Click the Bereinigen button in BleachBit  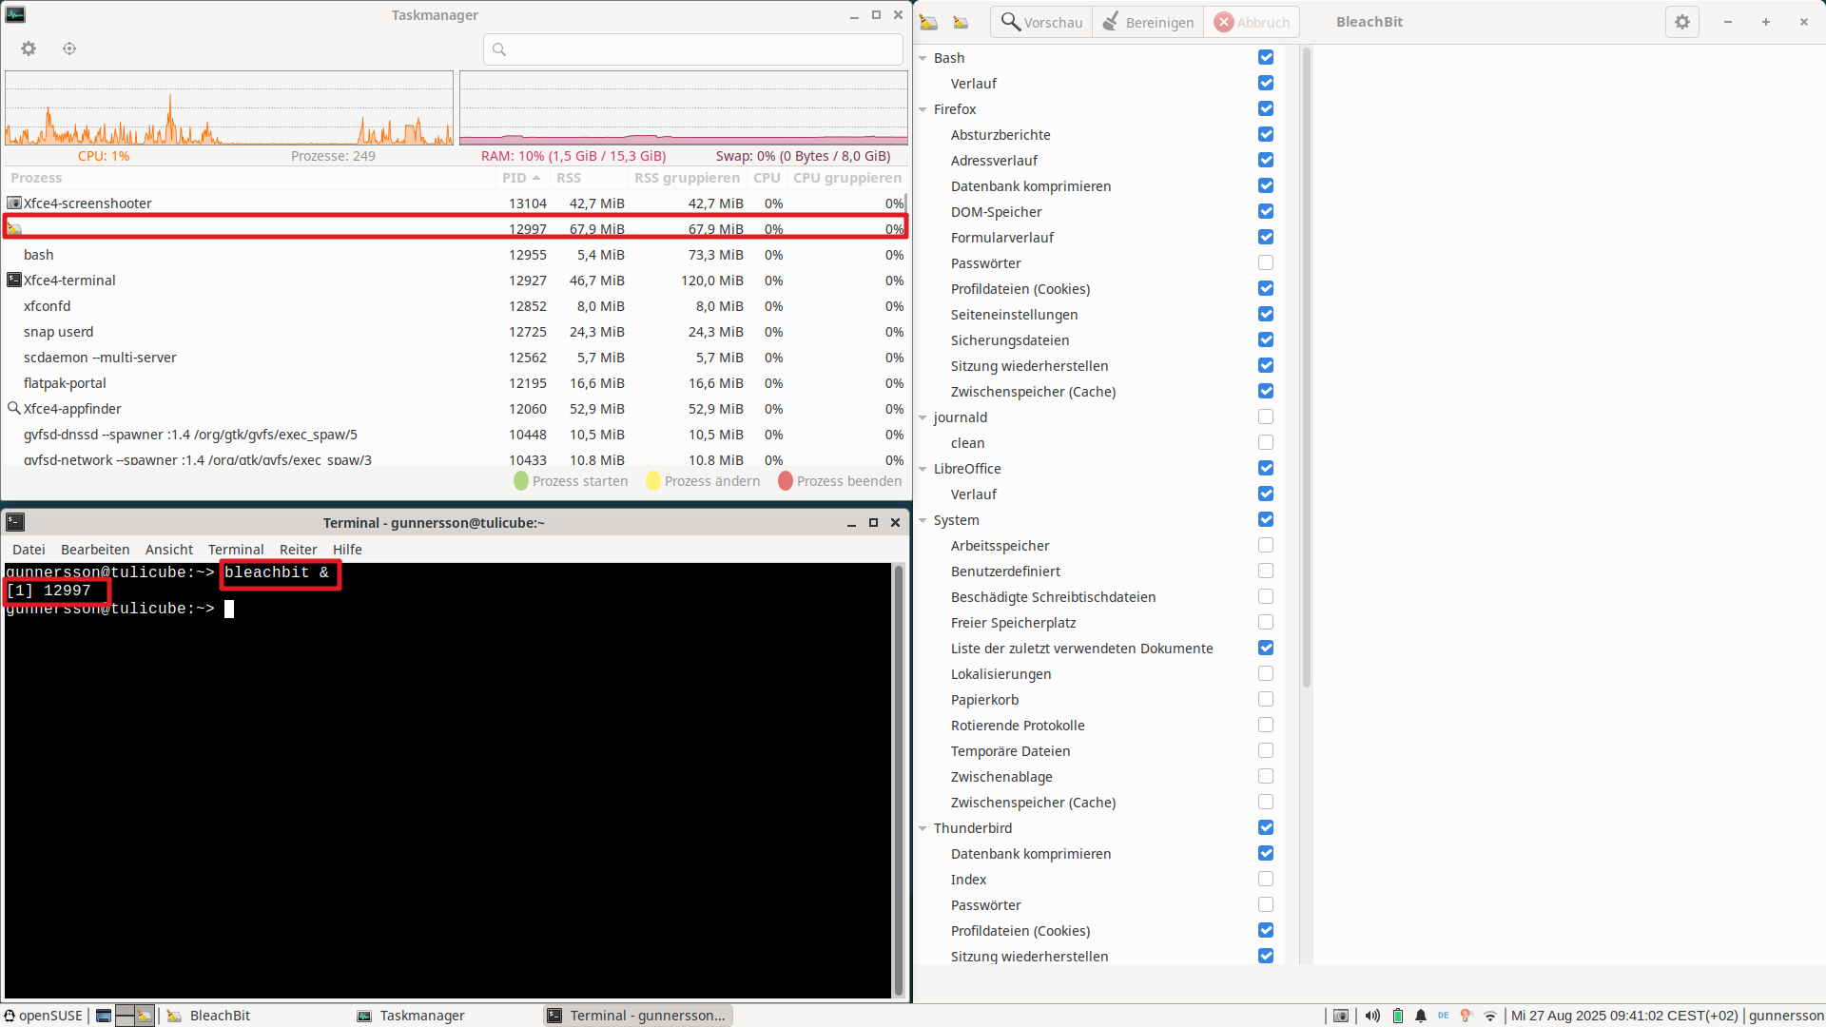[1148, 22]
